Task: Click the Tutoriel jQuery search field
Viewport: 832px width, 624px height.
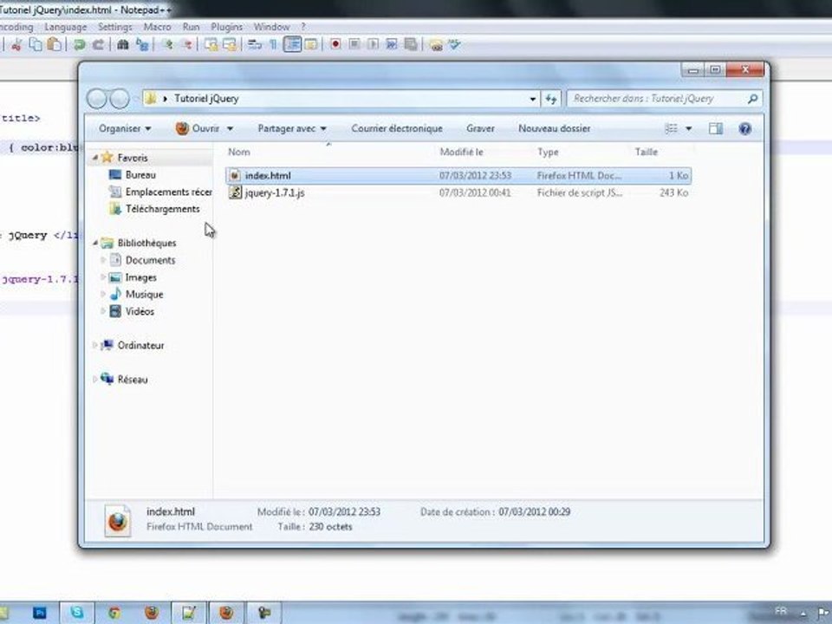Action: [x=665, y=99]
